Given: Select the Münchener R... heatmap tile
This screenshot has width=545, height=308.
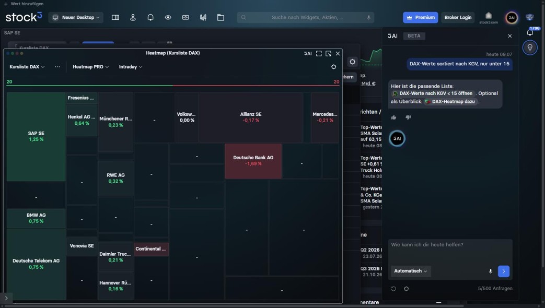Looking at the screenshot, I should 115,122.
